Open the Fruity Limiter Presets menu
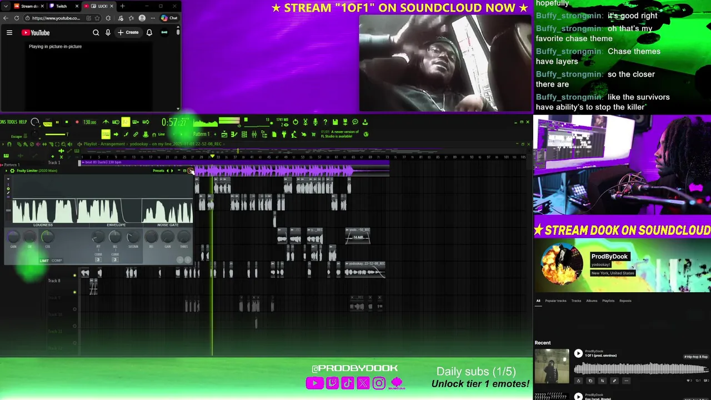Viewport: 711px width, 400px height. click(x=158, y=171)
